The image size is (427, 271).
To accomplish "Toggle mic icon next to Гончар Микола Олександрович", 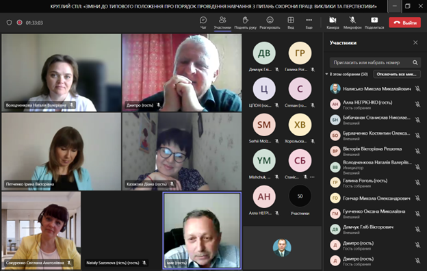I will [x=417, y=198].
